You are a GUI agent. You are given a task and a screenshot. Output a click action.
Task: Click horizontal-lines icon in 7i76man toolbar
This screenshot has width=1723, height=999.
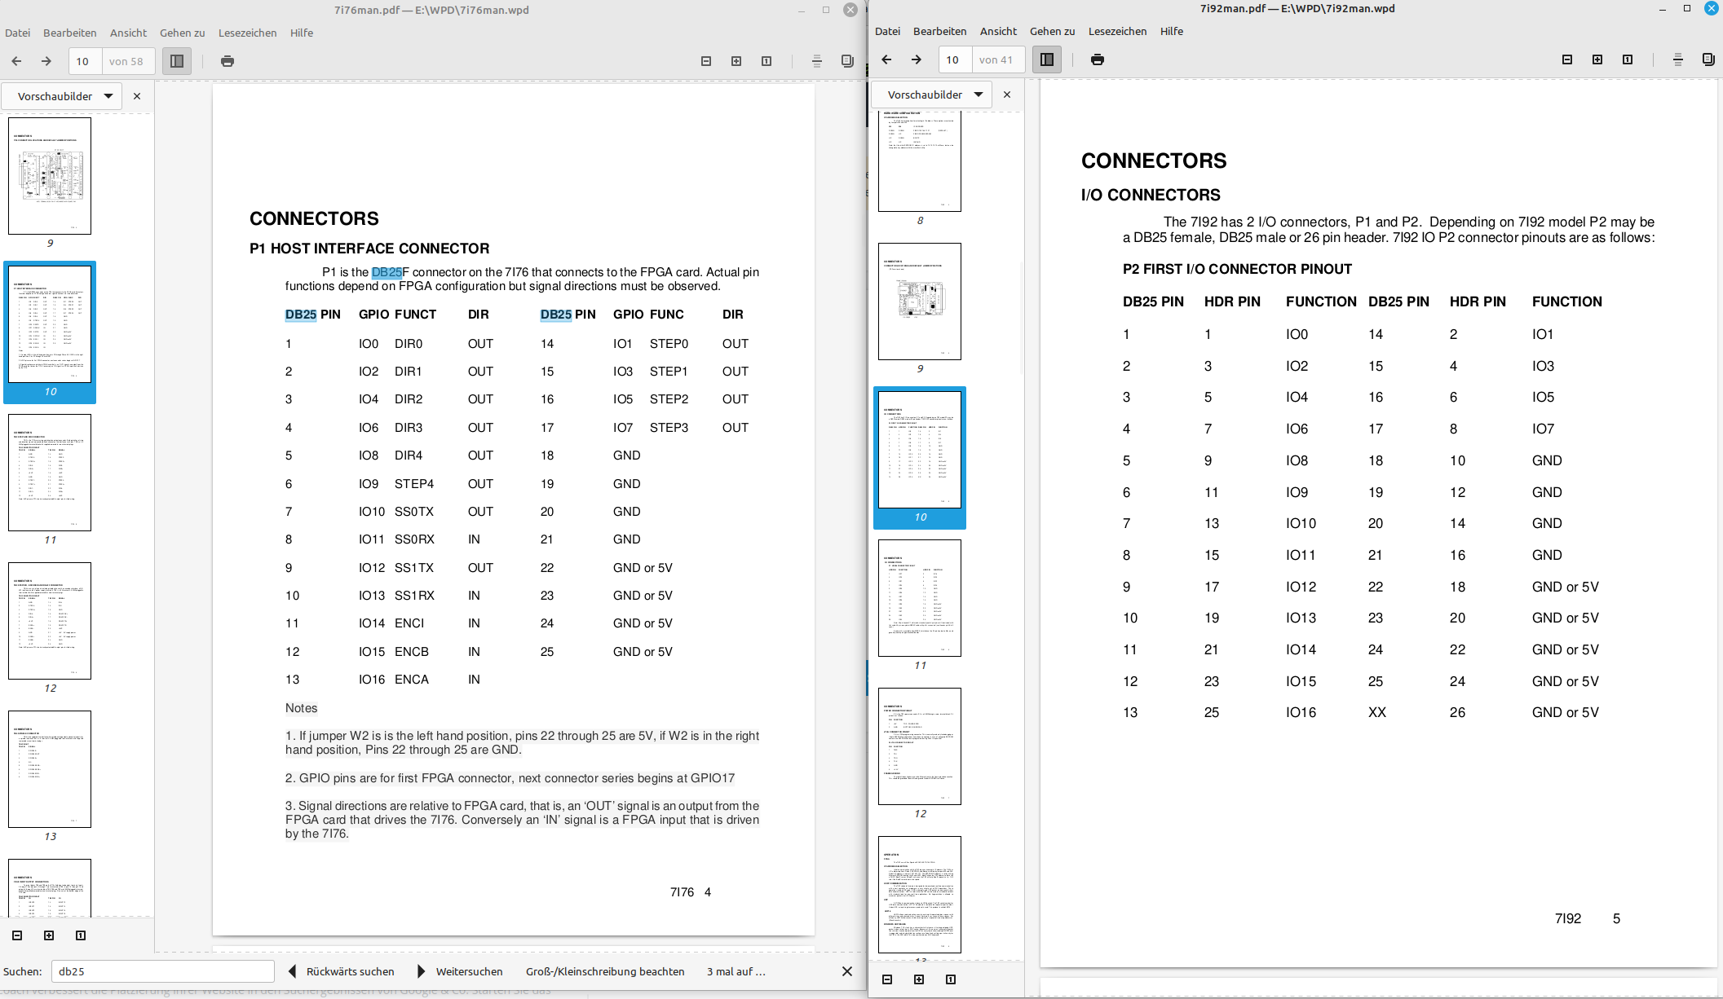pyautogui.click(x=817, y=61)
